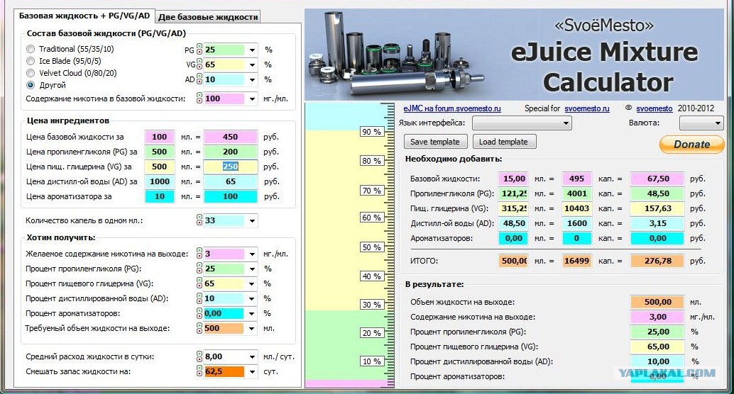
Task: Click flavoring price field (100 руб.)
Action: [230, 197]
